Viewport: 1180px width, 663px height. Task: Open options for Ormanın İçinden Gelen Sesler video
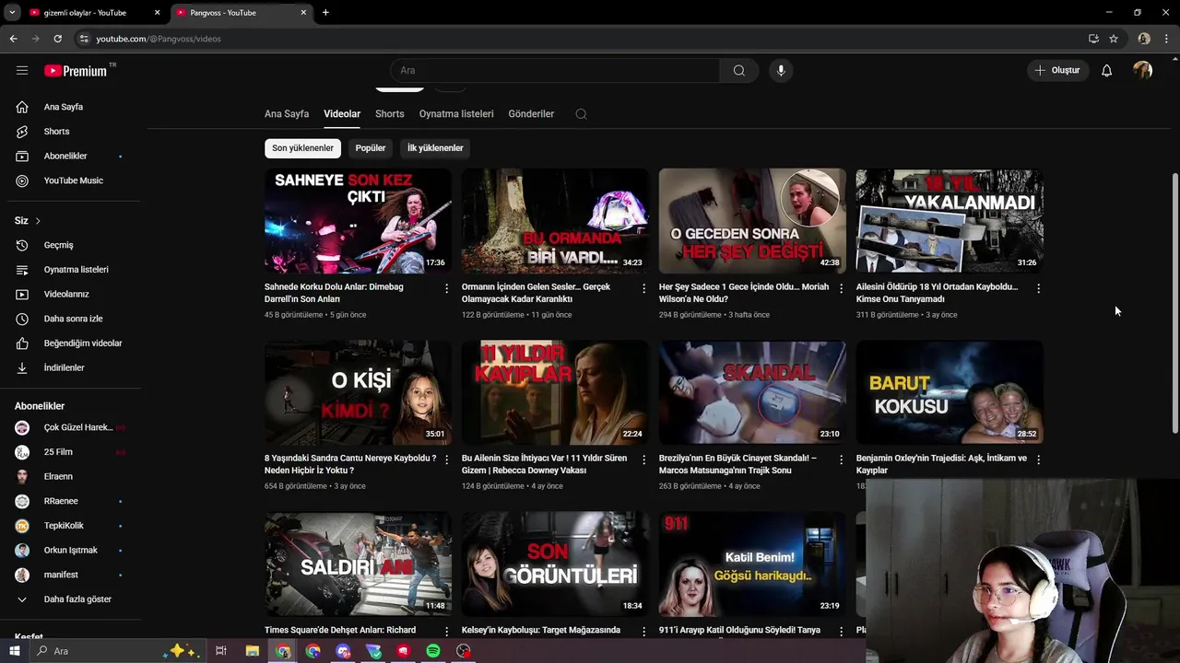pos(644,288)
